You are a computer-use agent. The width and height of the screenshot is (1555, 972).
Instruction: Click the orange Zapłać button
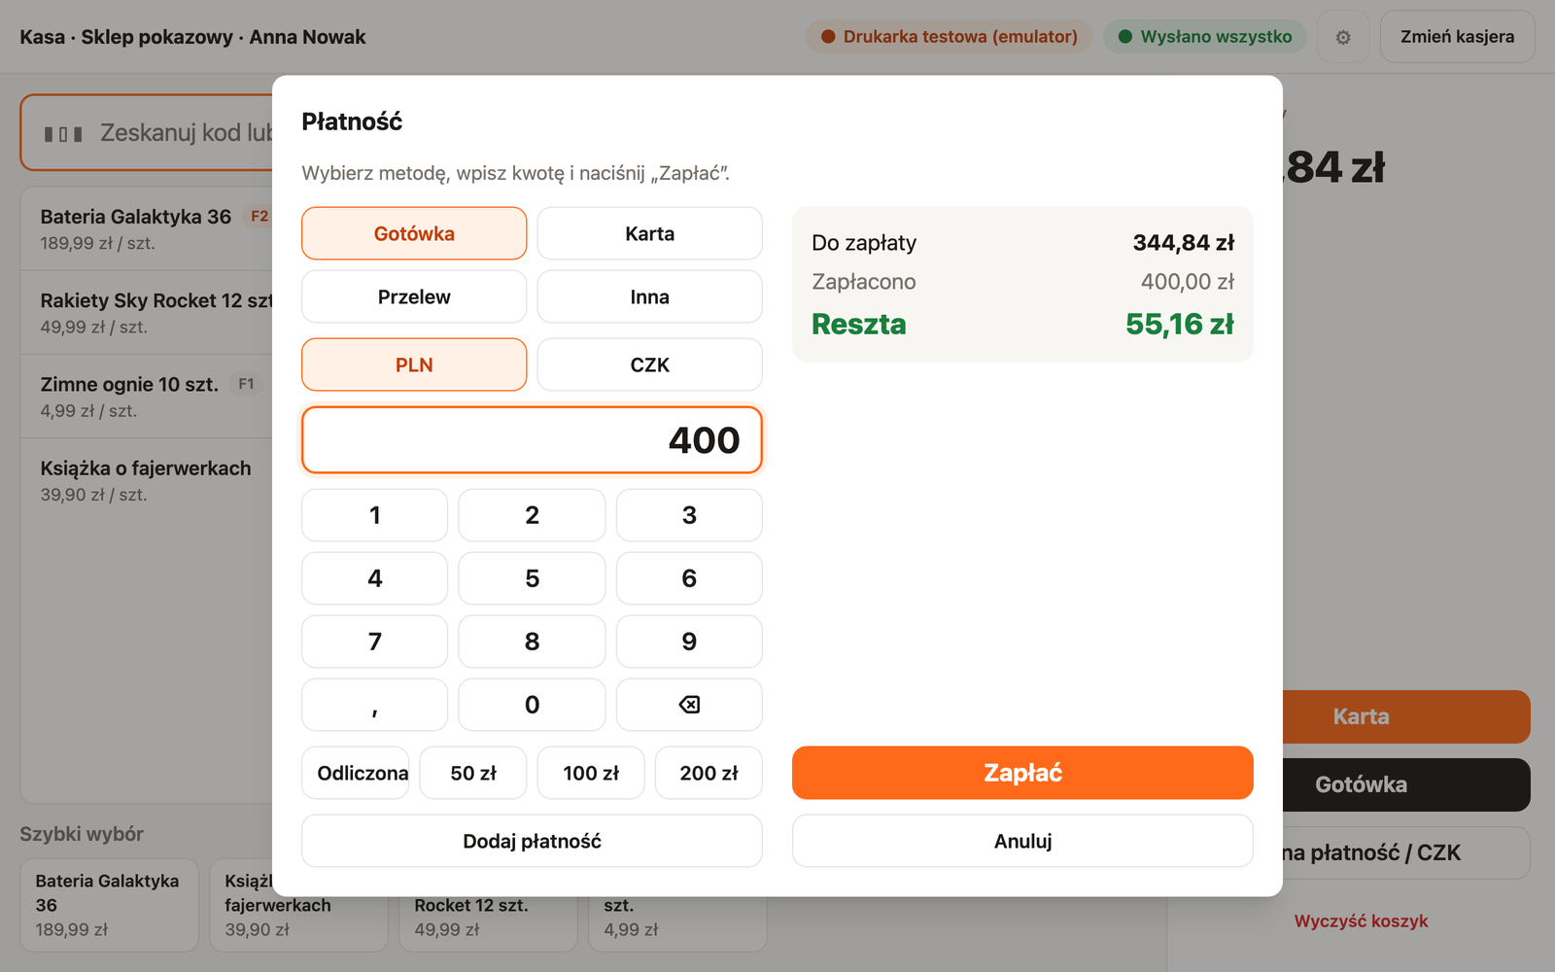pyautogui.click(x=1022, y=773)
